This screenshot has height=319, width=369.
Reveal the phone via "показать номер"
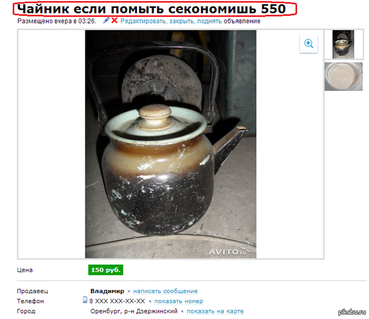tap(178, 301)
